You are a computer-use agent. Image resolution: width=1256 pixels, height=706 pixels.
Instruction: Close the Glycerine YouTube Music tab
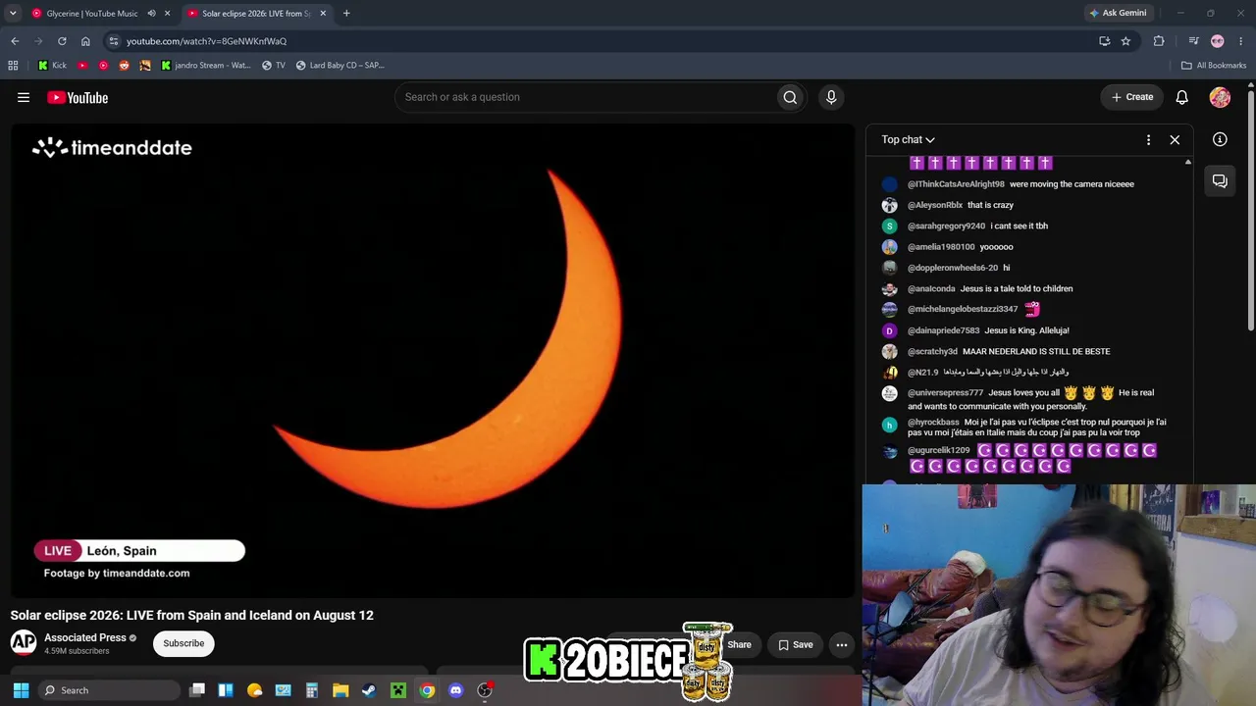pyautogui.click(x=168, y=14)
